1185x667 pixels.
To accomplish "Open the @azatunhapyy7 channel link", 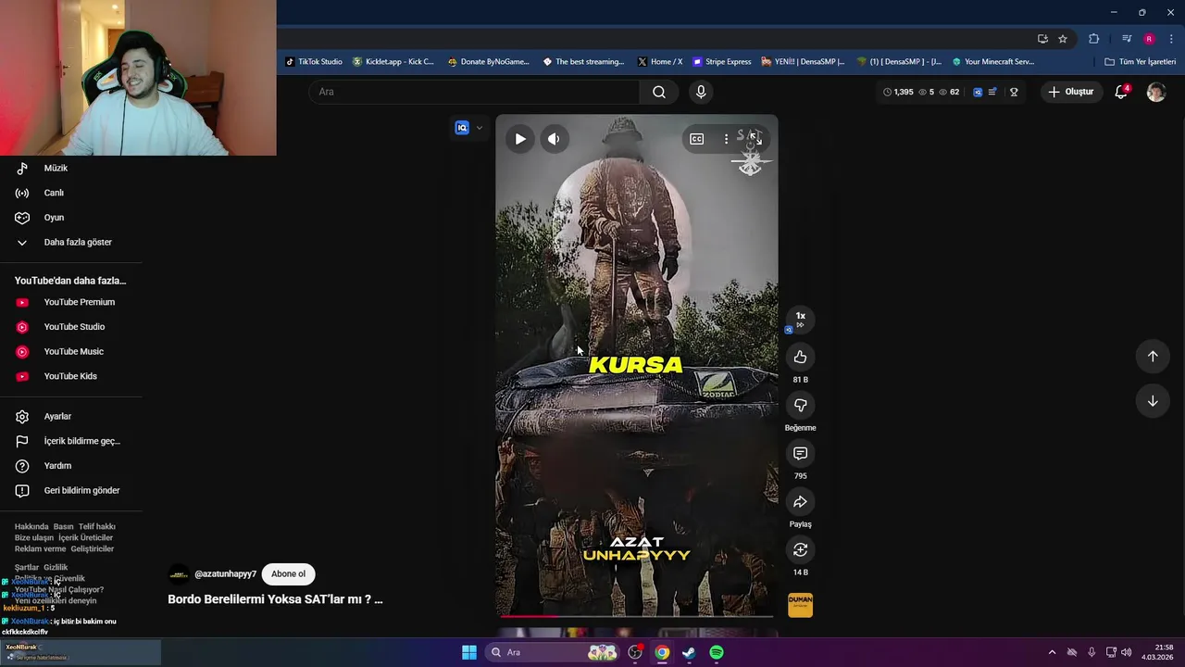I will pos(225,574).
